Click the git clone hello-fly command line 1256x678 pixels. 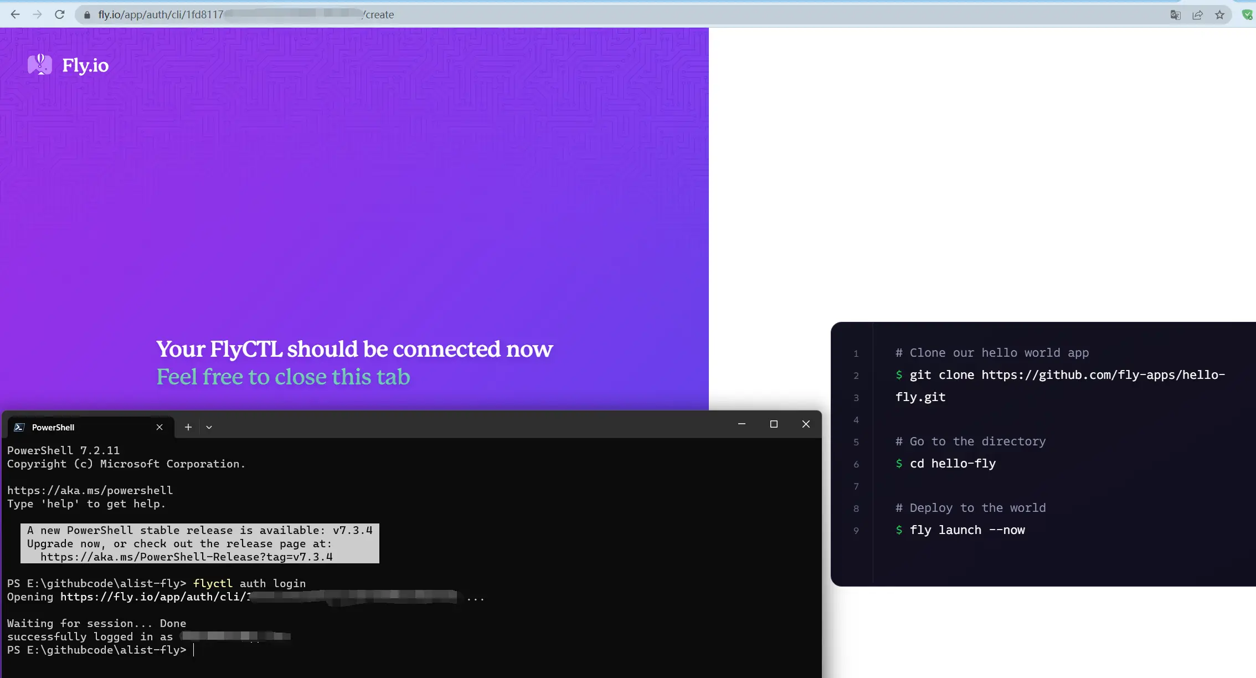click(1060, 375)
